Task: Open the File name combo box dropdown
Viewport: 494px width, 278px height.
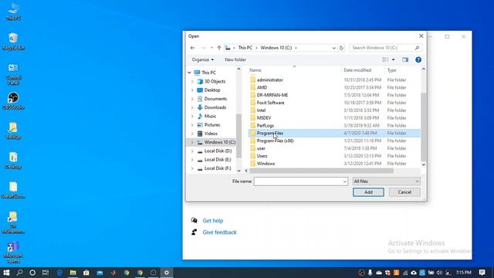Action: (345, 181)
